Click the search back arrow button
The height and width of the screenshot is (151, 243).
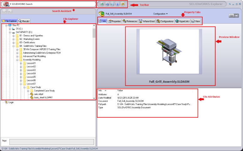pyautogui.click(x=5, y=11)
